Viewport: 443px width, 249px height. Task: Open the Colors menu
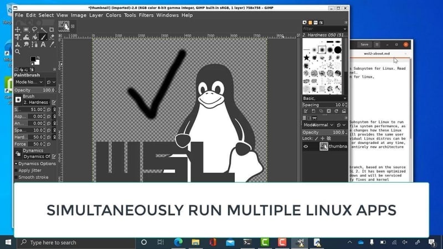(x=114, y=15)
